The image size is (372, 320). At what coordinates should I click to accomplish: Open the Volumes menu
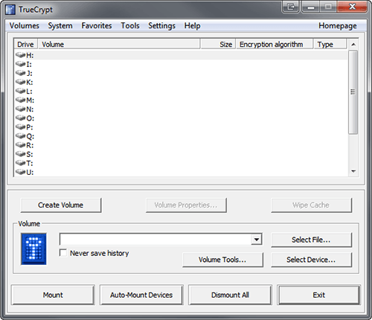click(25, 25)
